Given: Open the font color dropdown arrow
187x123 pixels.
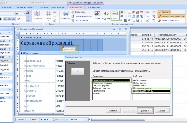Looking at the screenshot, I should click(31, 12).
